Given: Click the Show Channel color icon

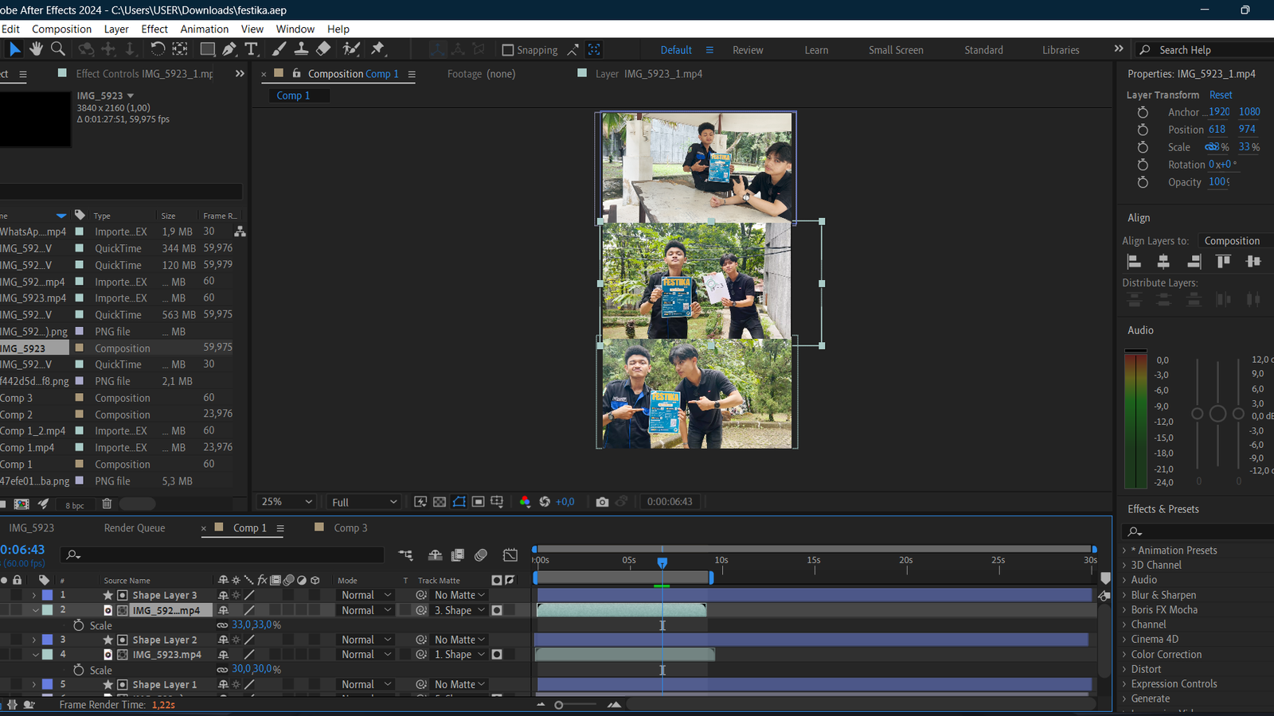Looking at the screenshot, I should coord(525,502).
